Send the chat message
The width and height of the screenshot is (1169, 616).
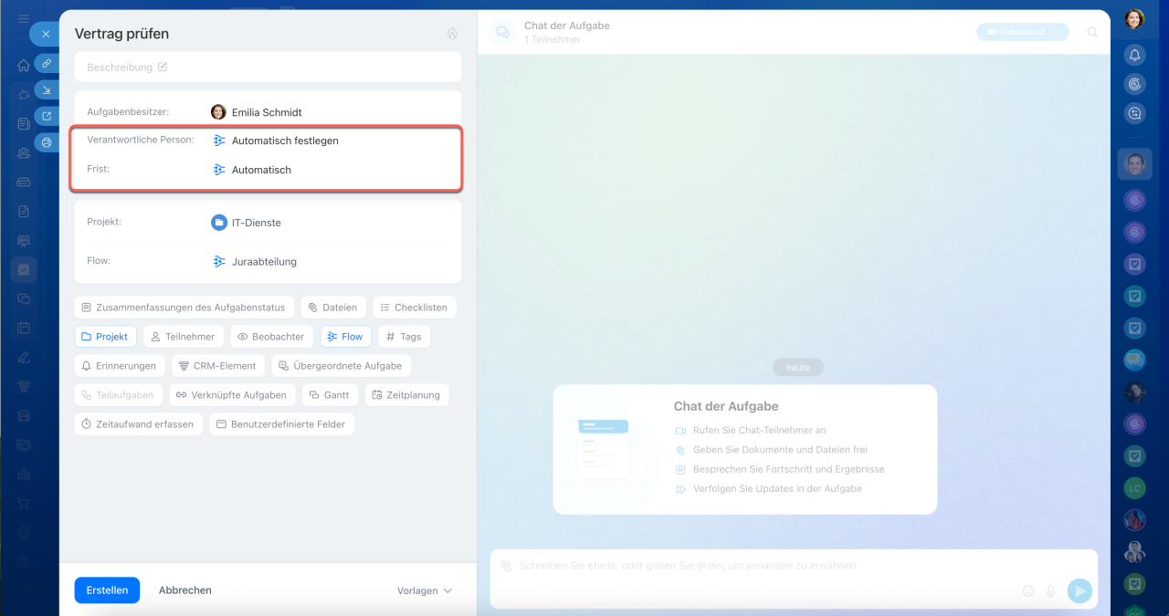tap(1079, 591)
